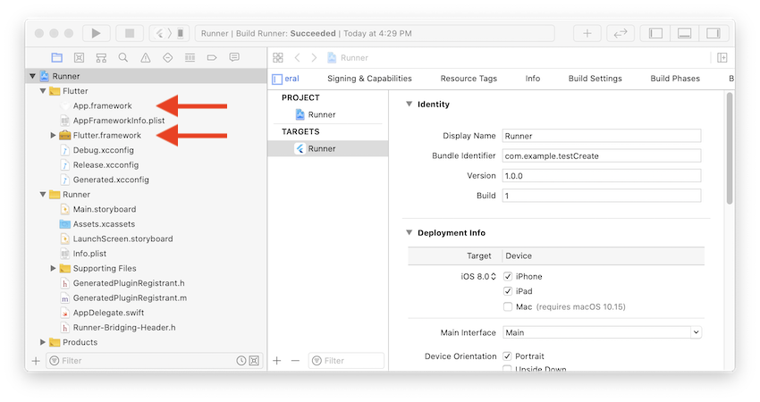Show the Source Control navigator
The image size is (760, 402).
pyautogui.click(x=79, y=58)
